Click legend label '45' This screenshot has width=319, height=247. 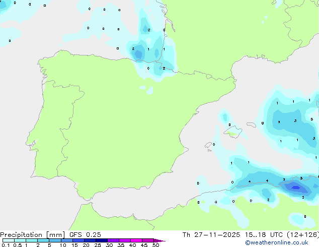tap(144, 245)
